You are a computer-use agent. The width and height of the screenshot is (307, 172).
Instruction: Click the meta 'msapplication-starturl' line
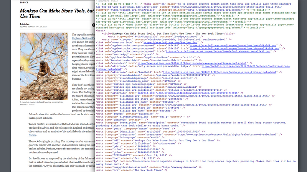point(149,167)
